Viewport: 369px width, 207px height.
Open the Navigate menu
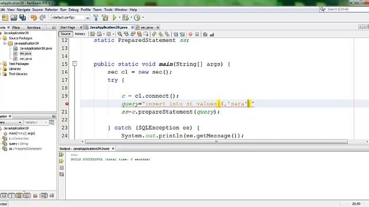click(x=23, y=10)
